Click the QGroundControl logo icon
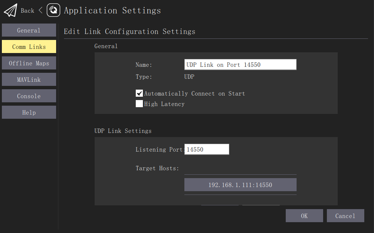The height and width of the screenshot is (233, 374). click(x=53, y=10)
